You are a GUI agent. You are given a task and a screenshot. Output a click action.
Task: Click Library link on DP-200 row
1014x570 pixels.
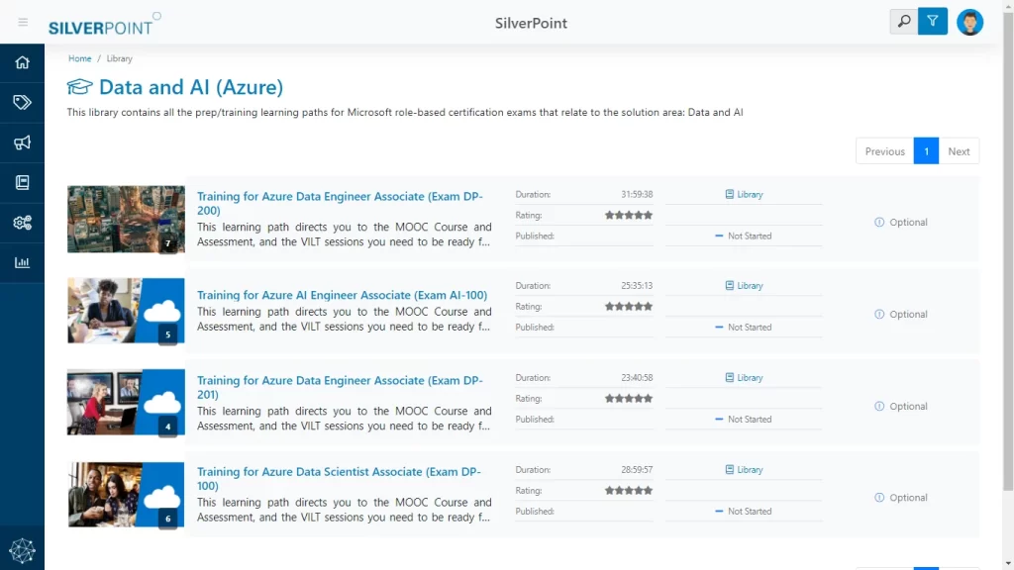[744, 195]
